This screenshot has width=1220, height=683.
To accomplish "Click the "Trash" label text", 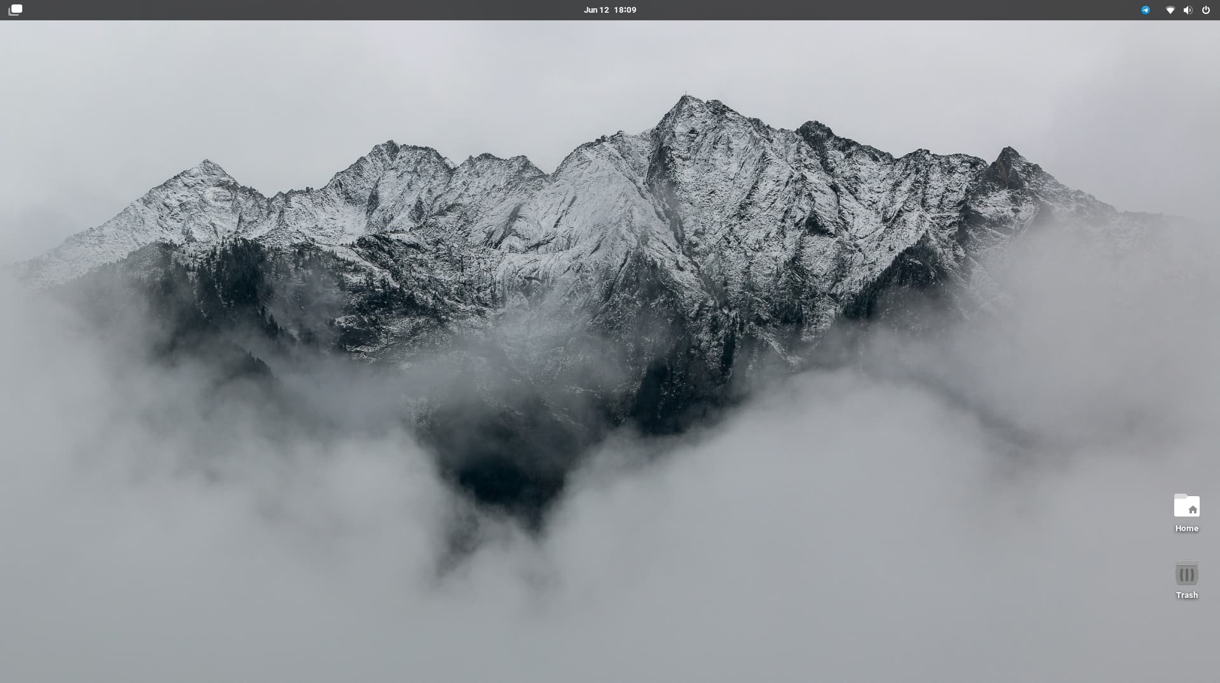I will 1186,595.
